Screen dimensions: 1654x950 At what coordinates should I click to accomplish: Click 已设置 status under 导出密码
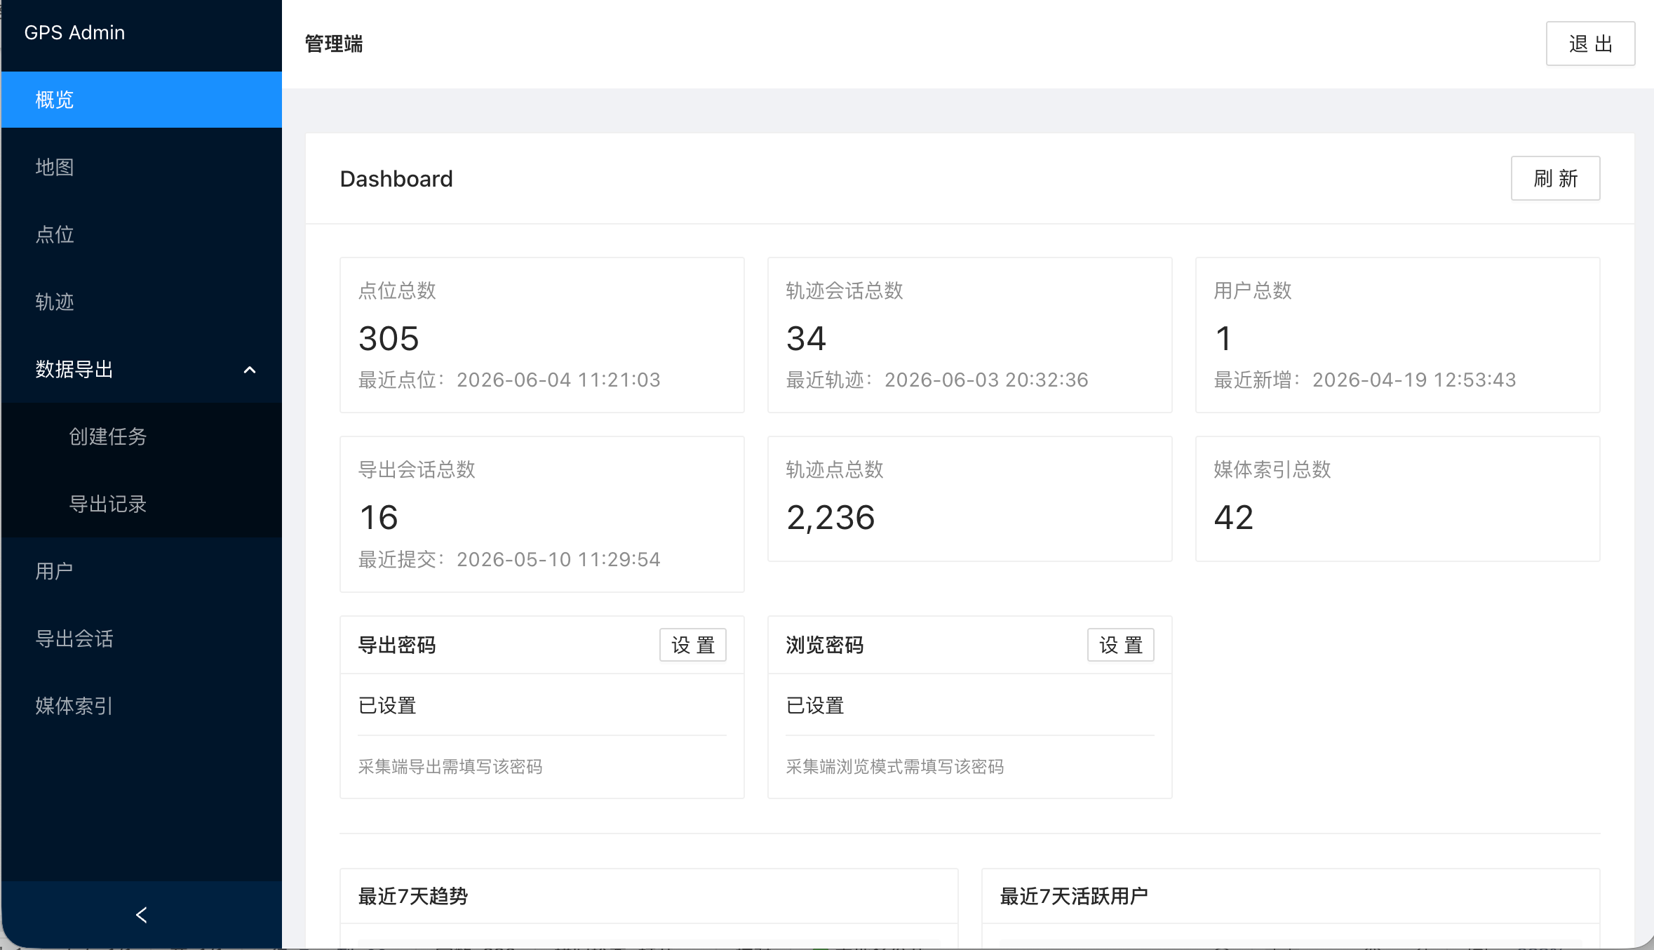pos(387,706)
